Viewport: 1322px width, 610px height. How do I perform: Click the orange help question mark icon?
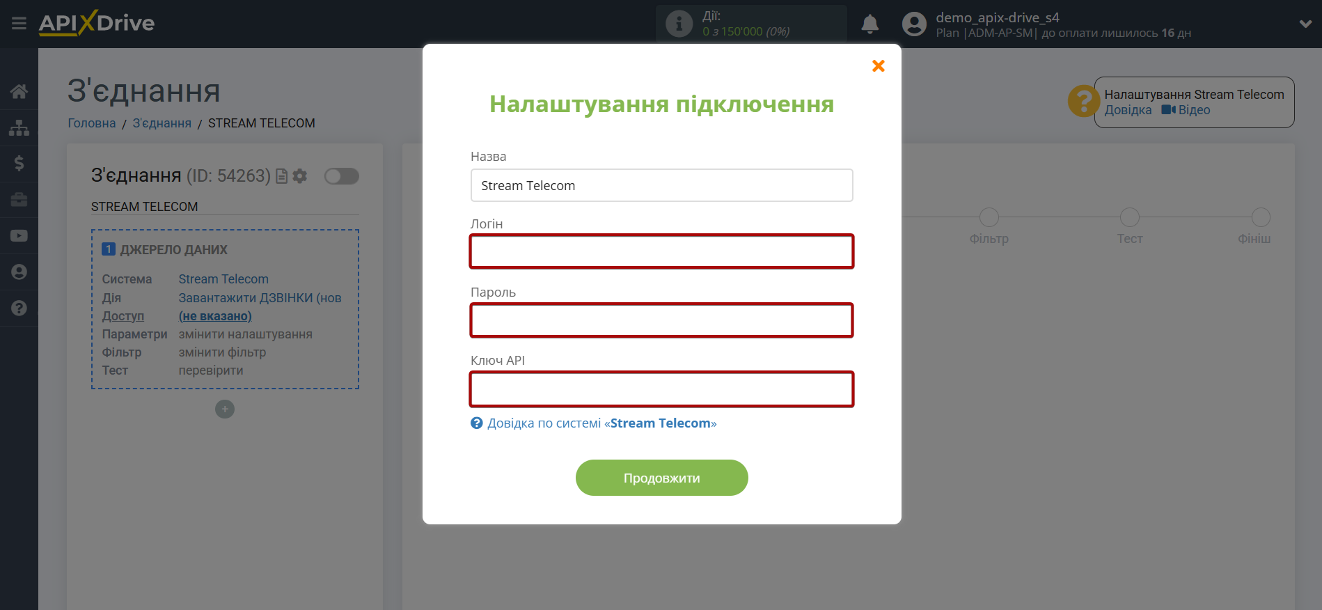point(1083,102)
